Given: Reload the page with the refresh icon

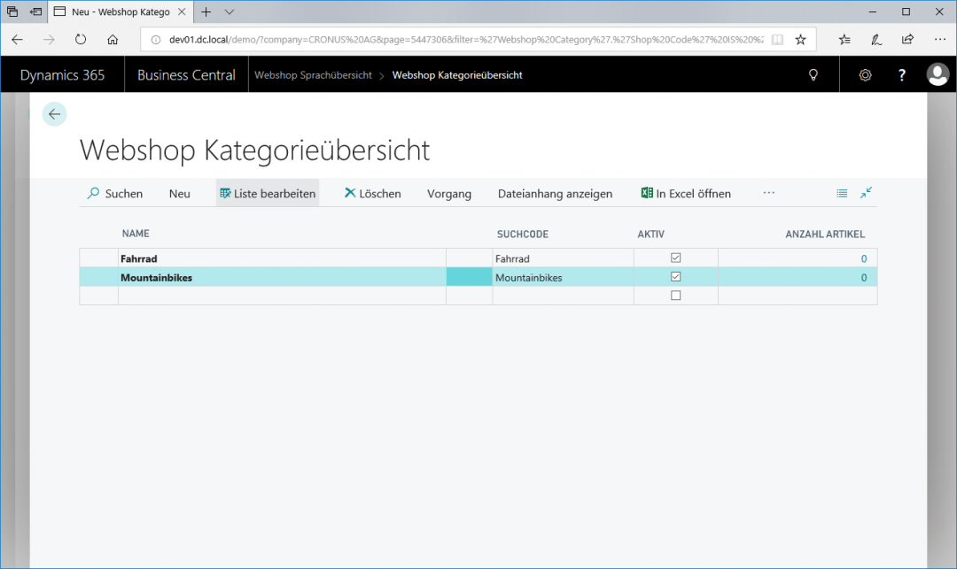Looking at the screenshot, I should [81, 40].
